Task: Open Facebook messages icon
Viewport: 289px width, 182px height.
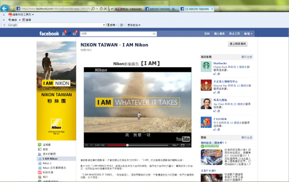Action: [69, 33]
